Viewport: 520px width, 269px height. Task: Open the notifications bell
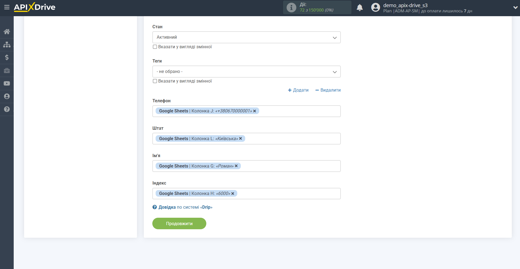click(360, 7)
